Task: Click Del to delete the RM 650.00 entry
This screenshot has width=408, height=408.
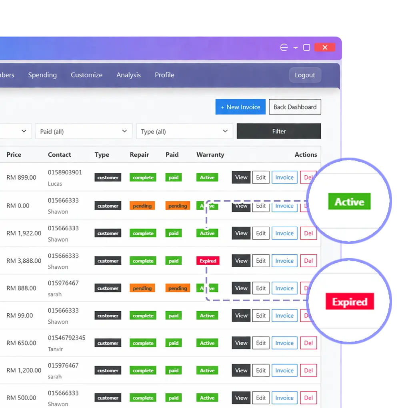Action: coord(308,343)
